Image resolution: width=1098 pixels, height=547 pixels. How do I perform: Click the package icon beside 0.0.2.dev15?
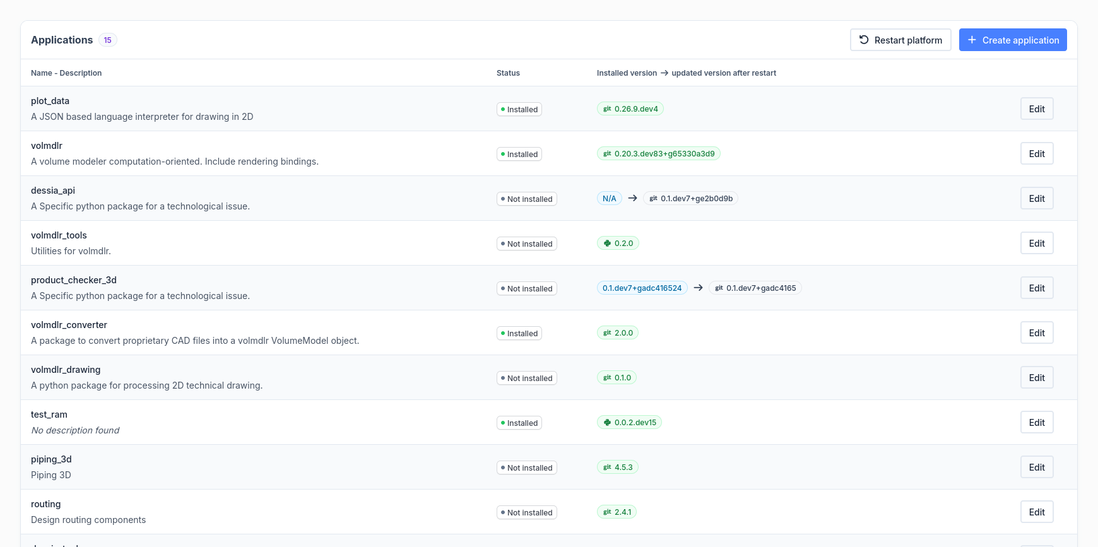pyautogui.click(x=607, y=423)
